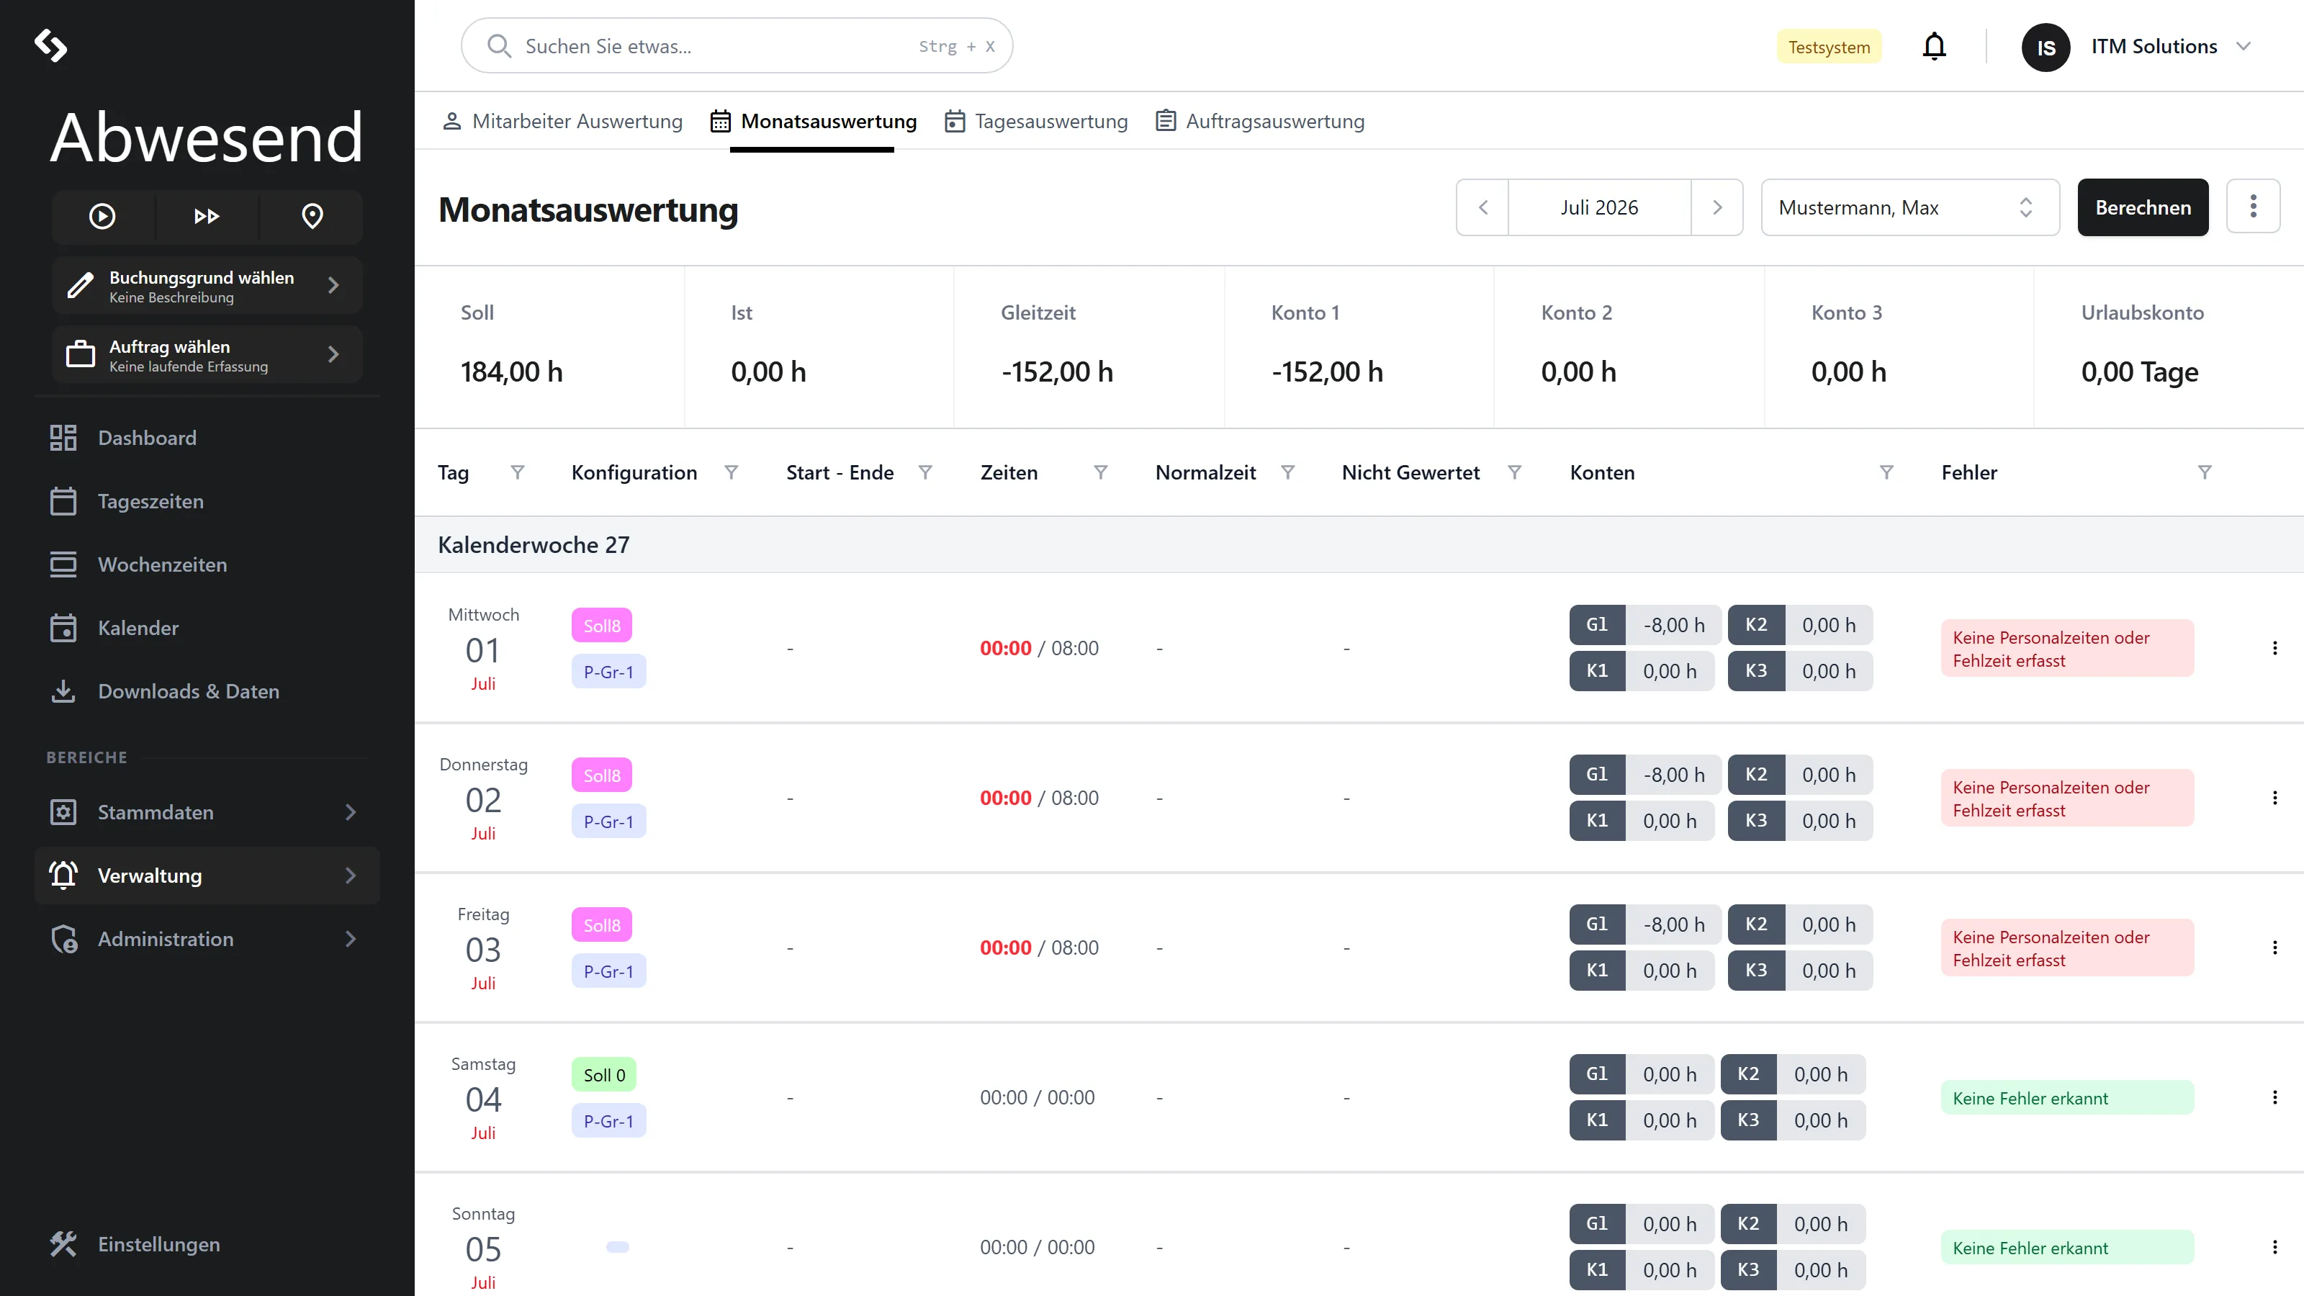The height and width of the screenshot is (1296, 2304).
Task: Switch to Auftragsauswertung tab
Action: 1259,121
